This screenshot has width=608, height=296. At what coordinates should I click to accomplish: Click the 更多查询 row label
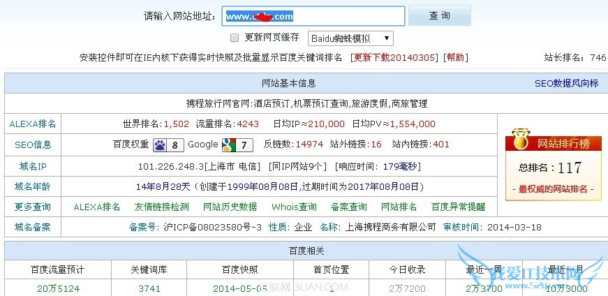point(33,207)
